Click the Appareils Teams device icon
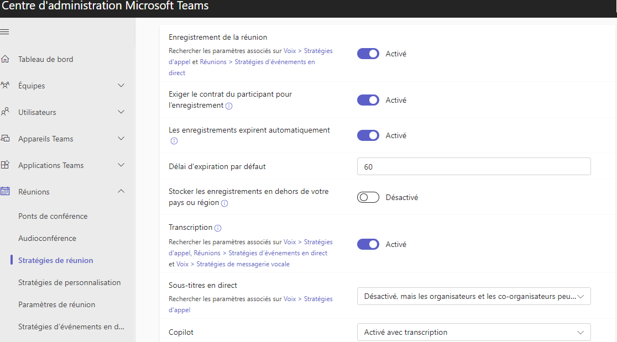This screenshot has height=342, width=617. [x=6, y=139]
